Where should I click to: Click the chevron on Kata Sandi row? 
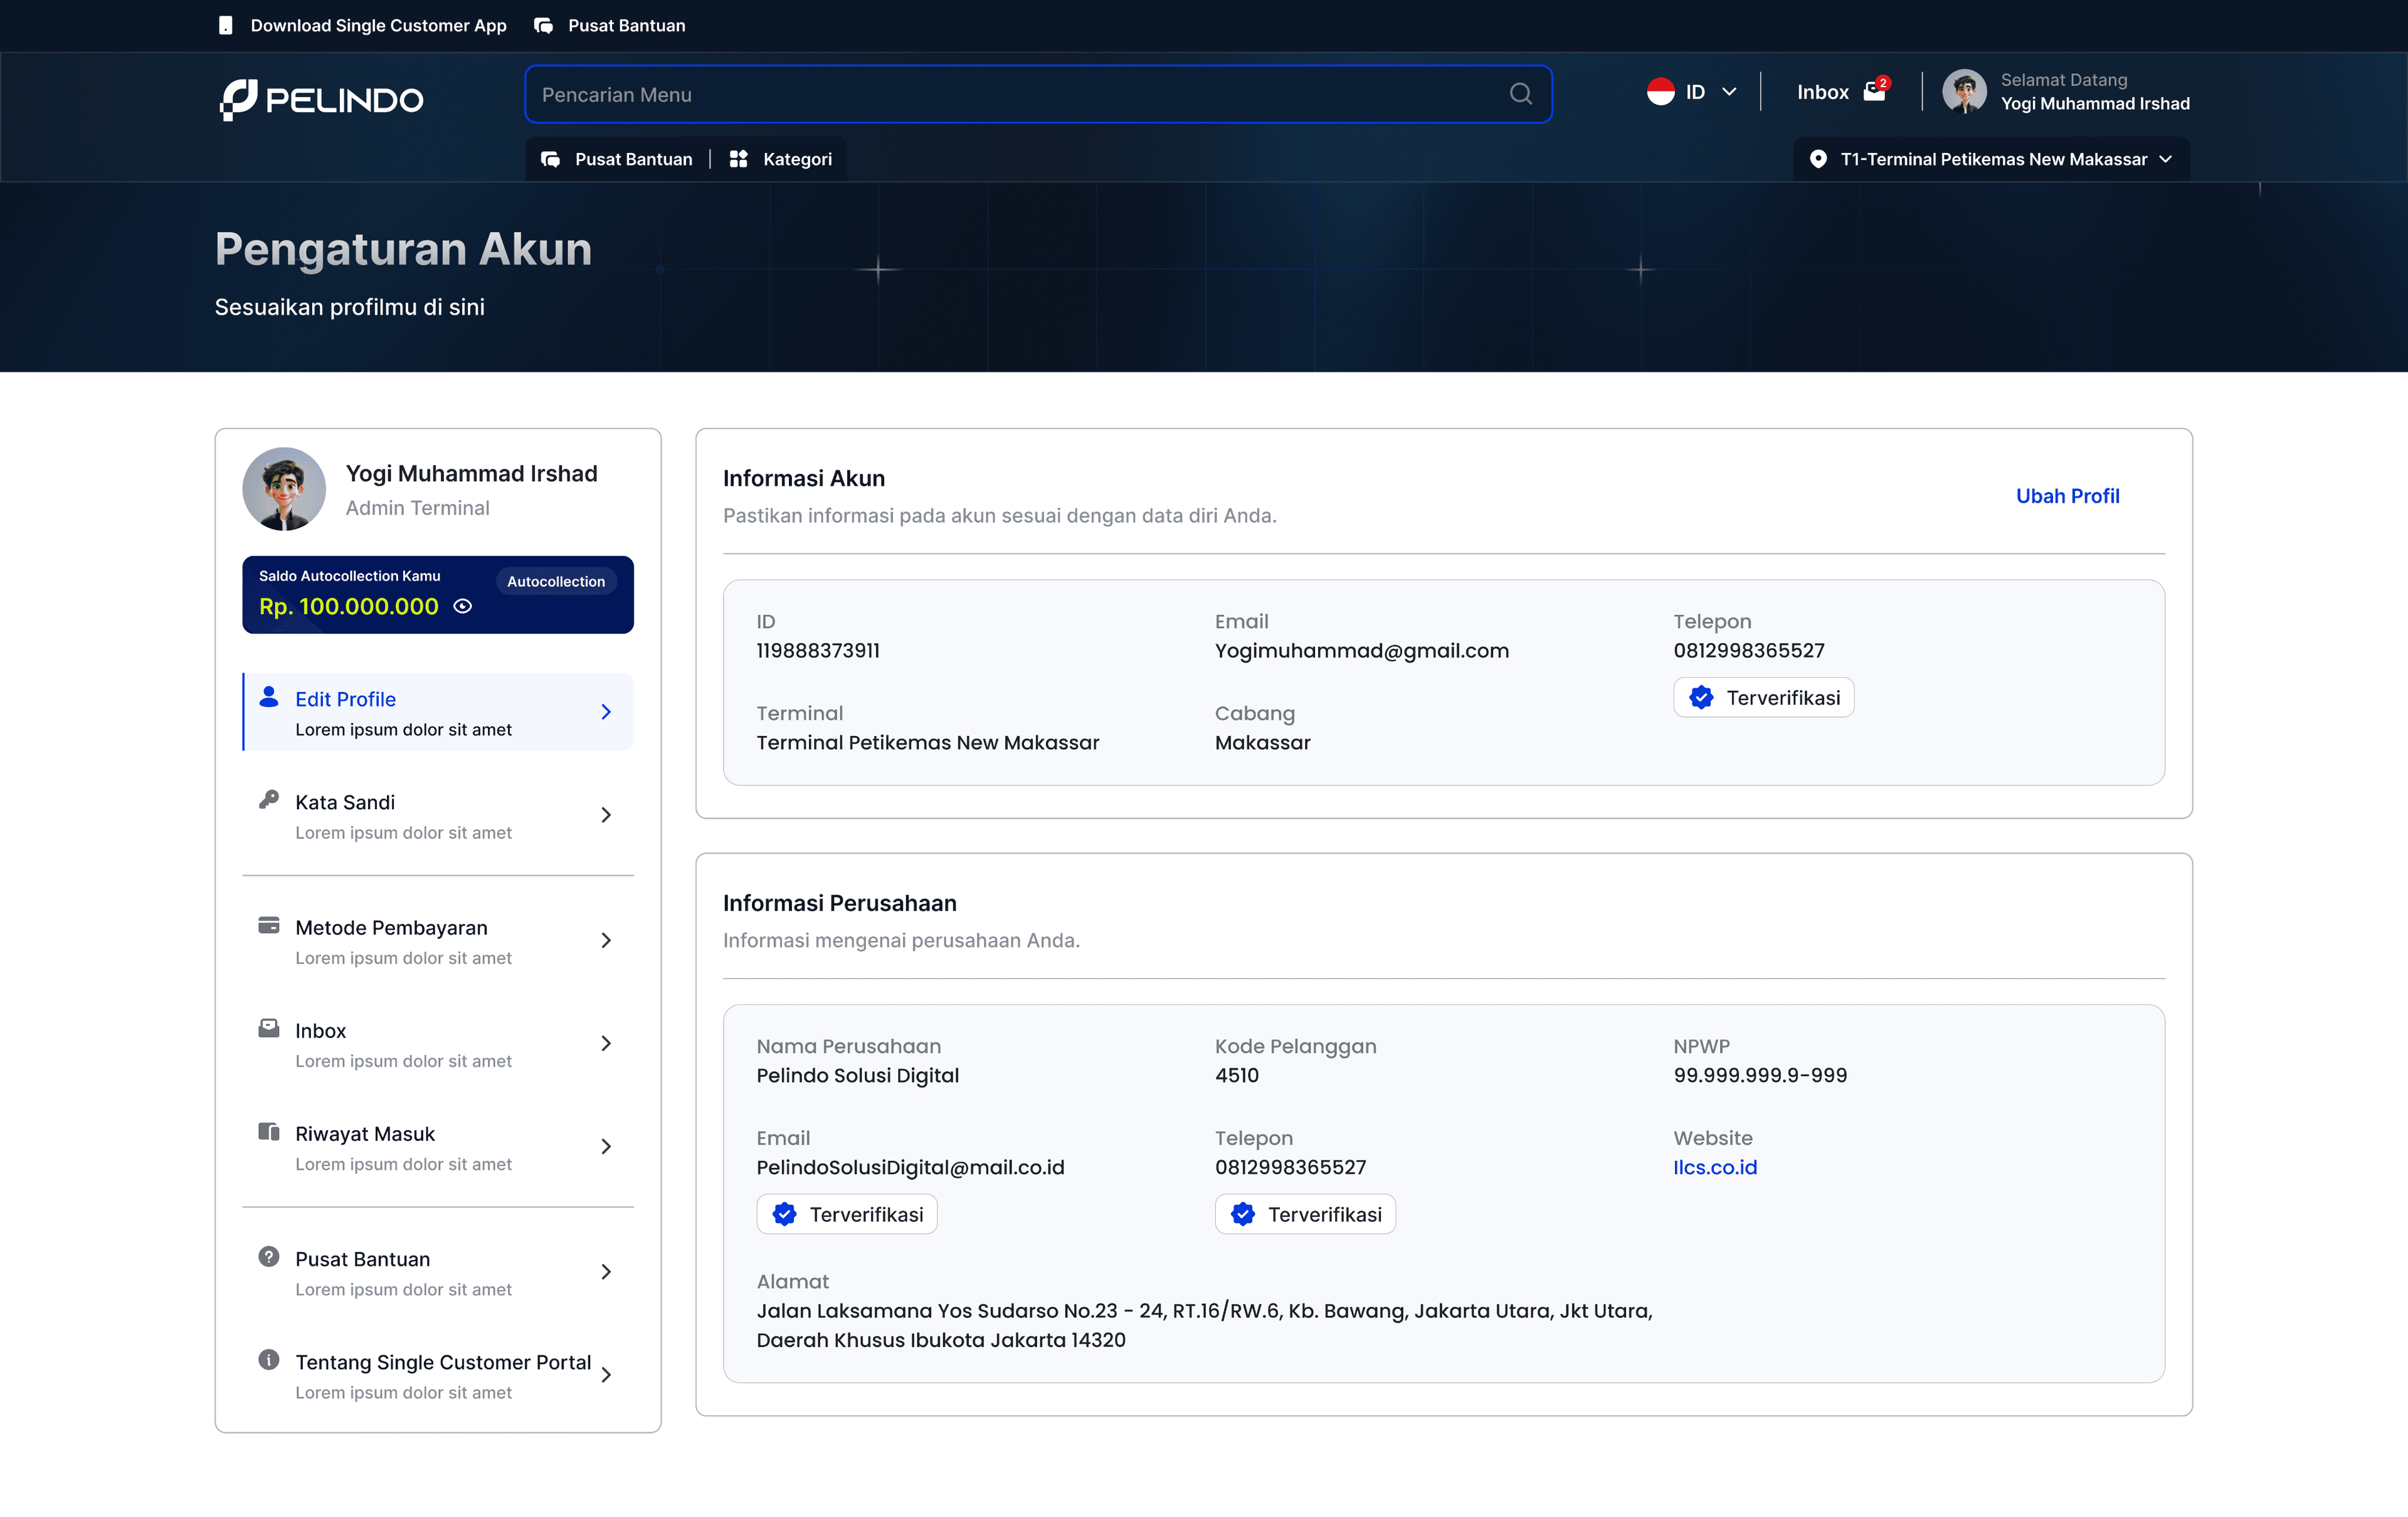tap(606, 814)
